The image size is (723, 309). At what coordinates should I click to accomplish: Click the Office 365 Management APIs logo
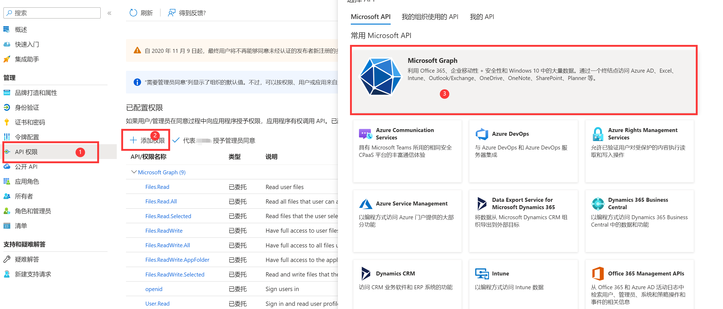[x=598, y=274]
